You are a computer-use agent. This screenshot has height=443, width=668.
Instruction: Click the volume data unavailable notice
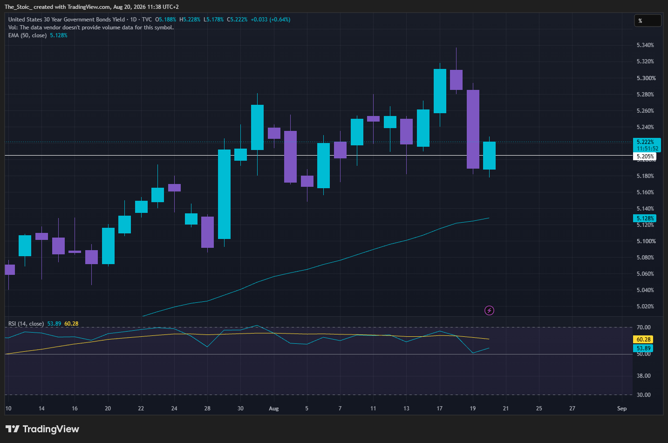[x=91, y=27]
